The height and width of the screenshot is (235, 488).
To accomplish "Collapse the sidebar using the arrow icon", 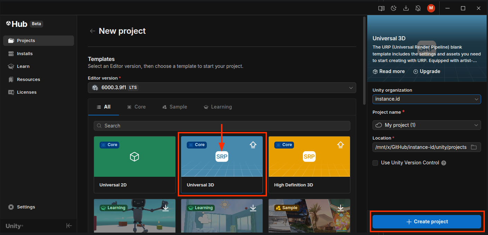I will tap(69, 226).
